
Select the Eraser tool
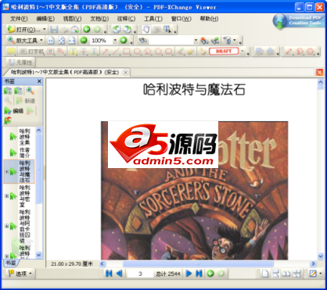point(191,52)
